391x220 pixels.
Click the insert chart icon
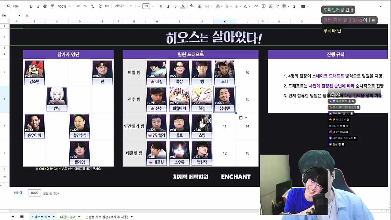coord(270,6)
